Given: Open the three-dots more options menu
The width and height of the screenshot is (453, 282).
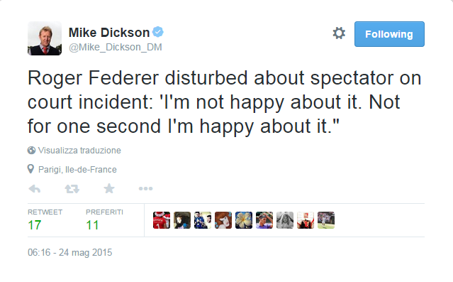Looking at the screenshot, I should pos(145,189).
